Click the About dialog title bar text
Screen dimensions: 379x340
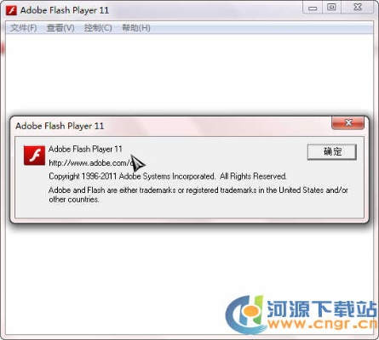(x=60, y=126)
